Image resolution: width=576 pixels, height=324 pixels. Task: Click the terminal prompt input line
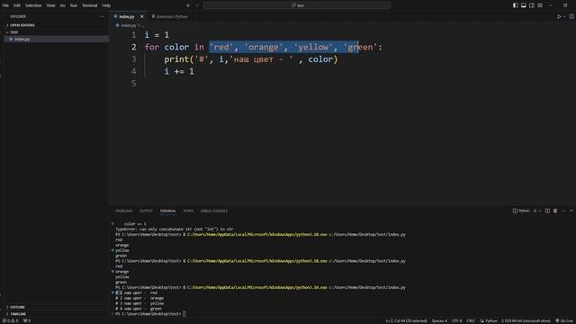150,314
